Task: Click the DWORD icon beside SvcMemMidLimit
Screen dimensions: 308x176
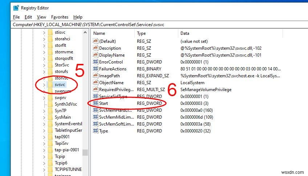Action: (x=96, y=117)
